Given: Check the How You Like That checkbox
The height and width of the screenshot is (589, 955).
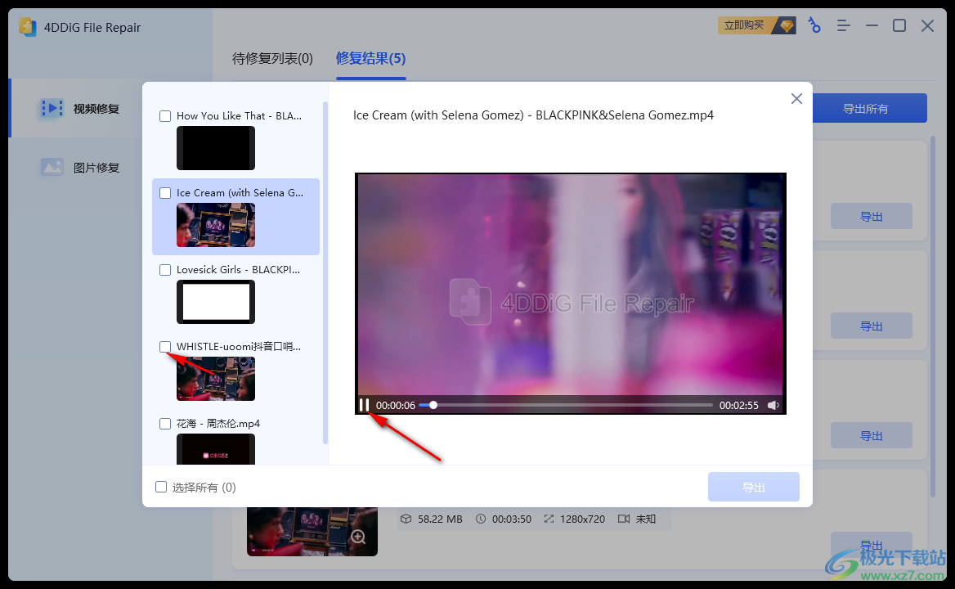Looking at the screenshot, I should pos(165,115).
